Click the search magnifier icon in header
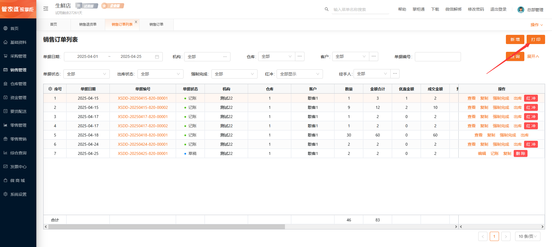Screen dimensions: 552x247 (326, 9)
